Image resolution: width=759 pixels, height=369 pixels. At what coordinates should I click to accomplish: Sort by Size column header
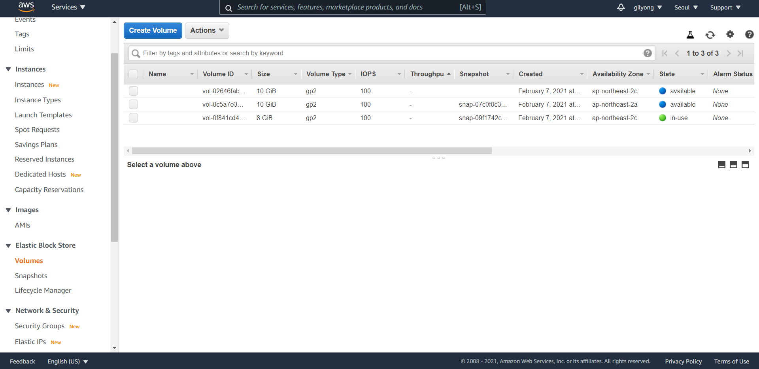click(264, 74)
